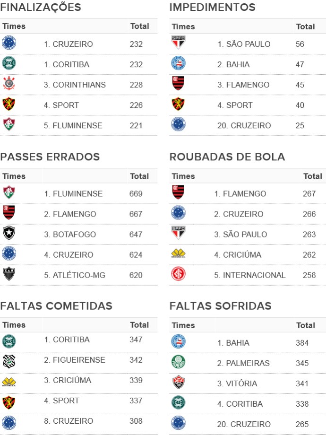Screen dimensions: 326x436
Task: Click the Botafogo star crest
Action: 9,233
